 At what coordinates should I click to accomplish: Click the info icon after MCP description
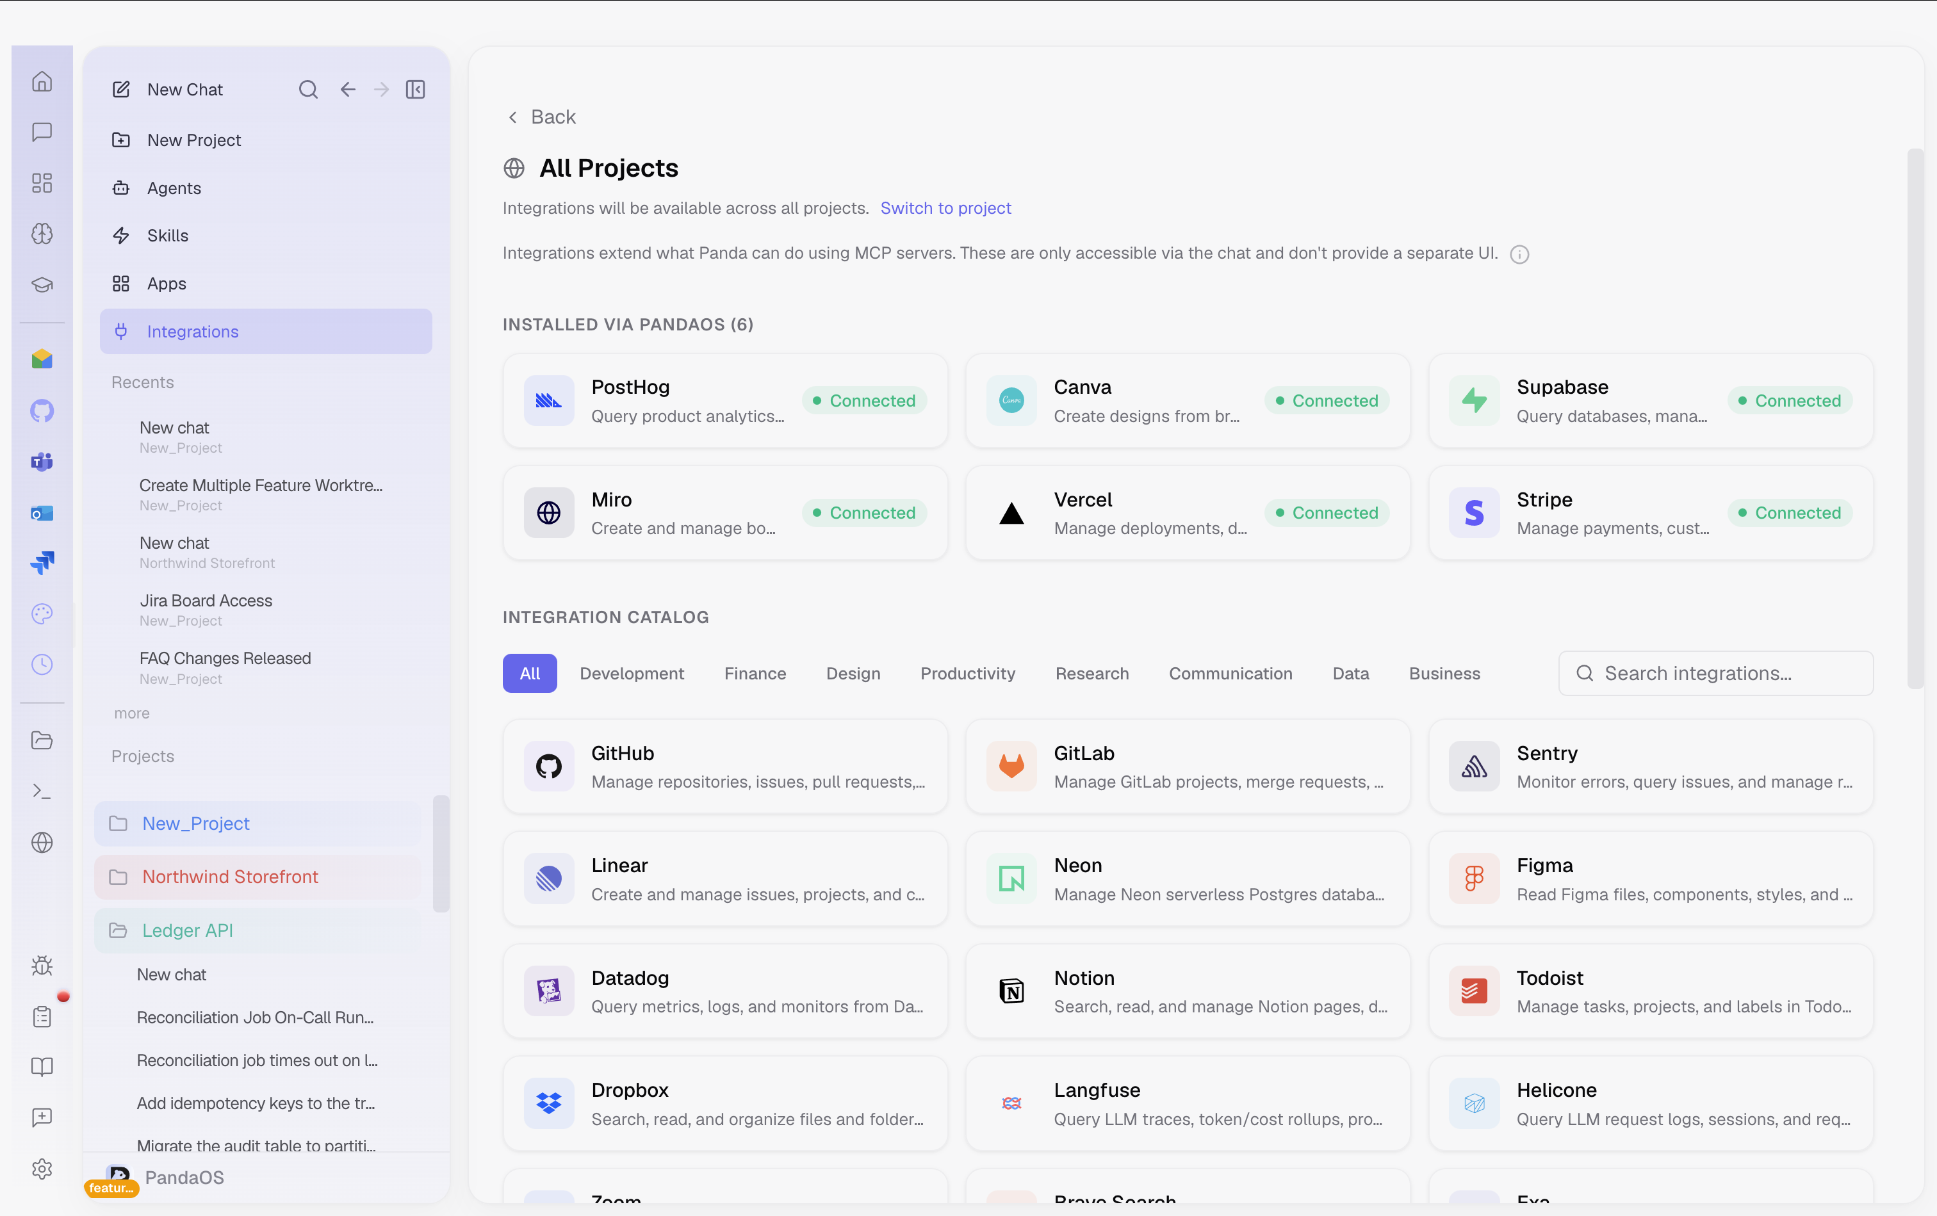pos(1519,254)
